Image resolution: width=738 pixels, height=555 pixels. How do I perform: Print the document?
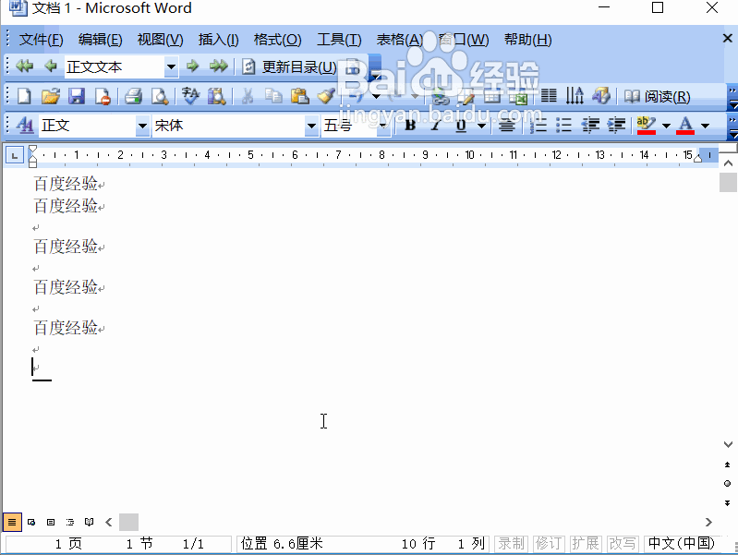coord(134,96)
